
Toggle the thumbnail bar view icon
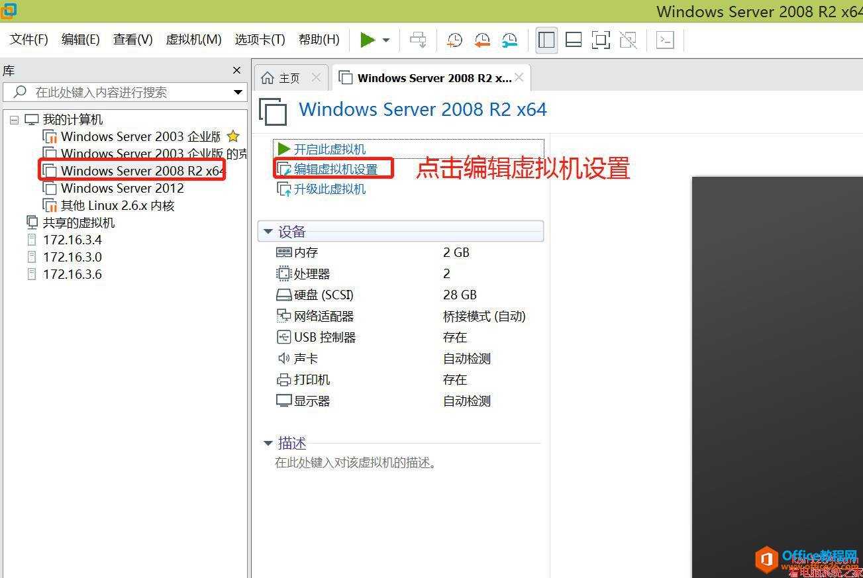pyautogui.click(x=574, y=40)
